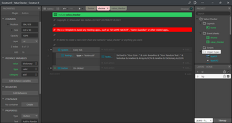Click the sidebar panel icon in title bar
This screenshot has height=123, width=232.
(195, 3)
